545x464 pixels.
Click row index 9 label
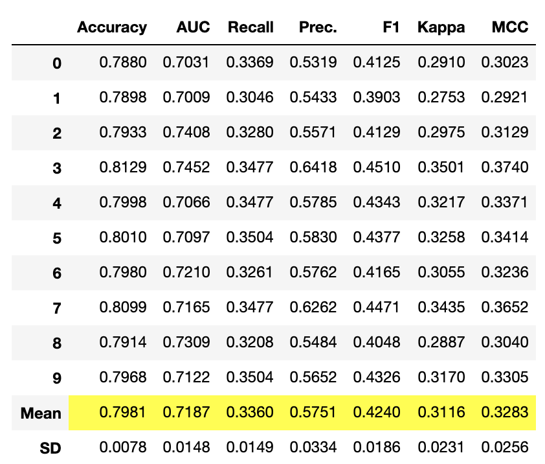coord(57,378)
